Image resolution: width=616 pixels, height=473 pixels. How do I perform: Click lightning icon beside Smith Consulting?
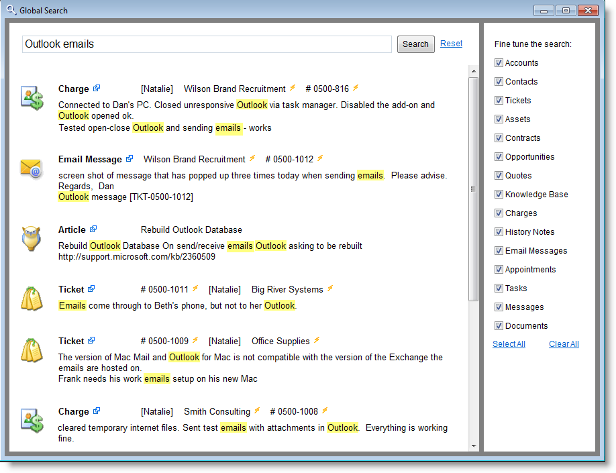pyautogui.click(x=257, y=411)
